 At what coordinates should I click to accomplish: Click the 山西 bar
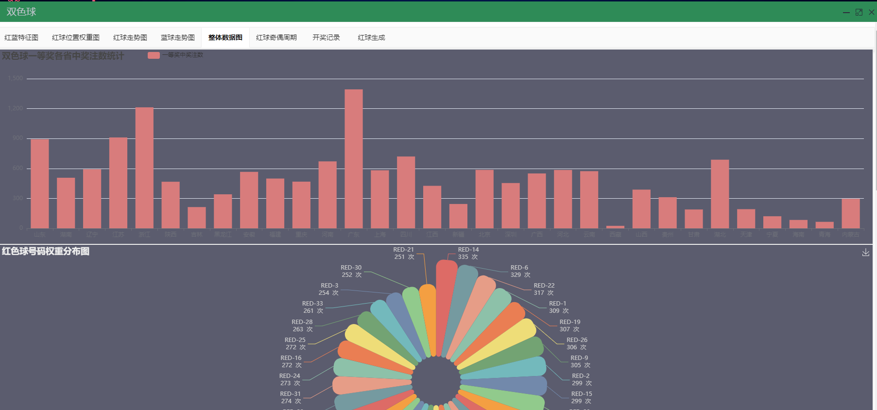tap(641, 209)
